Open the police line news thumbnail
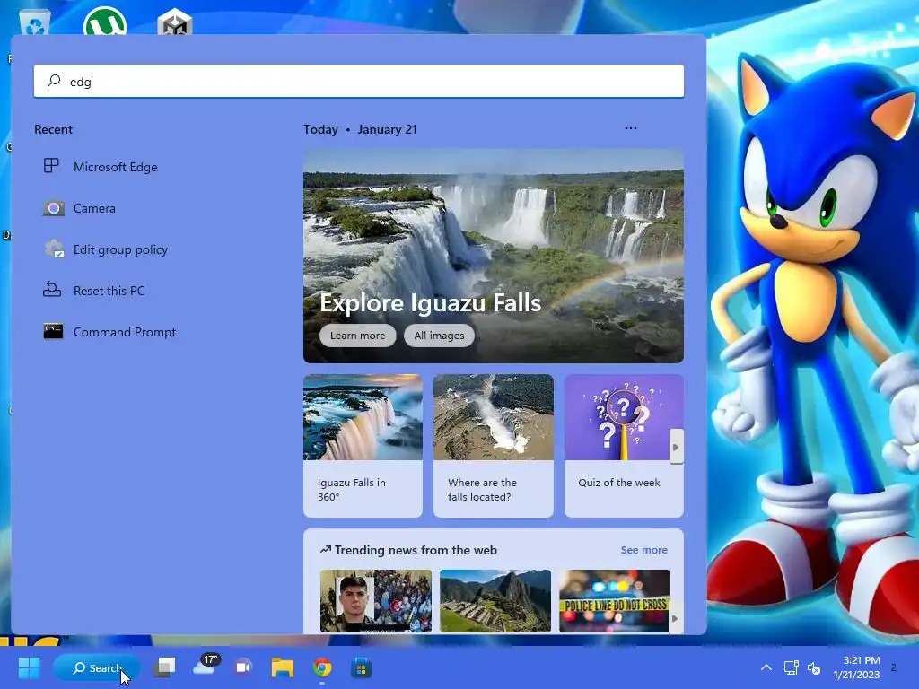919x689 pixels. (x=614, y=601)
